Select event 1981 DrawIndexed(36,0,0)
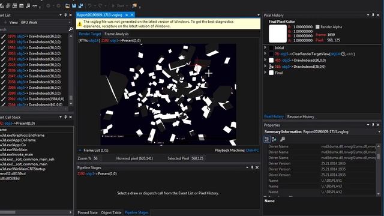The image size is (384, 216). coord(34,42)
